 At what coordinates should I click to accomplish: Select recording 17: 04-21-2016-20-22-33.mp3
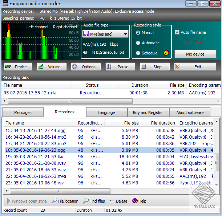click(109, 143)
